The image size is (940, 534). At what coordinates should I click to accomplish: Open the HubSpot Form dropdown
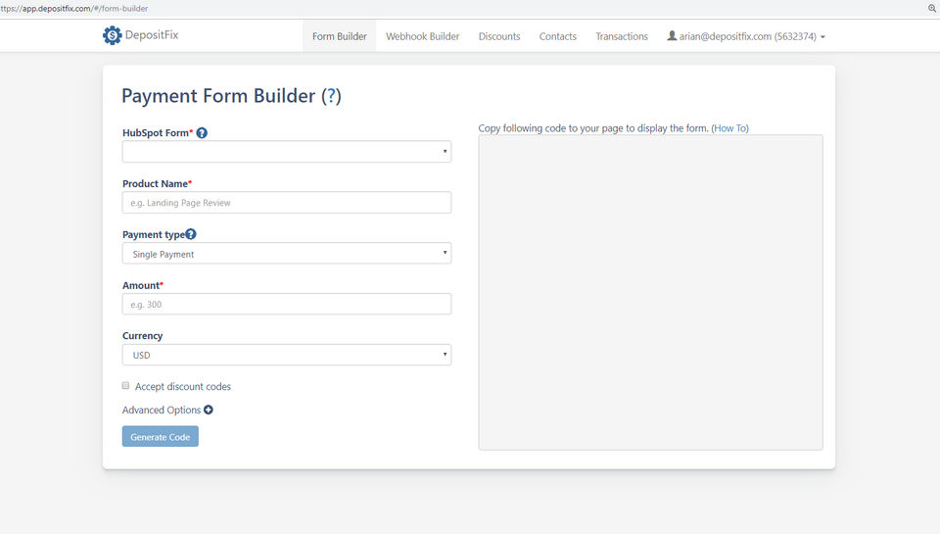coord(286,152)
